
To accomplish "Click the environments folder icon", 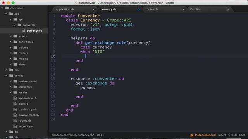I will click(15, 81).
